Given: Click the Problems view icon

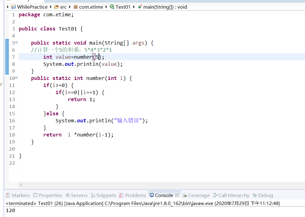Looking at the screenshot, I should click(121, 195).
